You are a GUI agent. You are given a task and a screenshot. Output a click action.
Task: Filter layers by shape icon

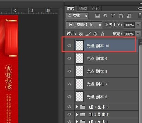tap(121, 16)
